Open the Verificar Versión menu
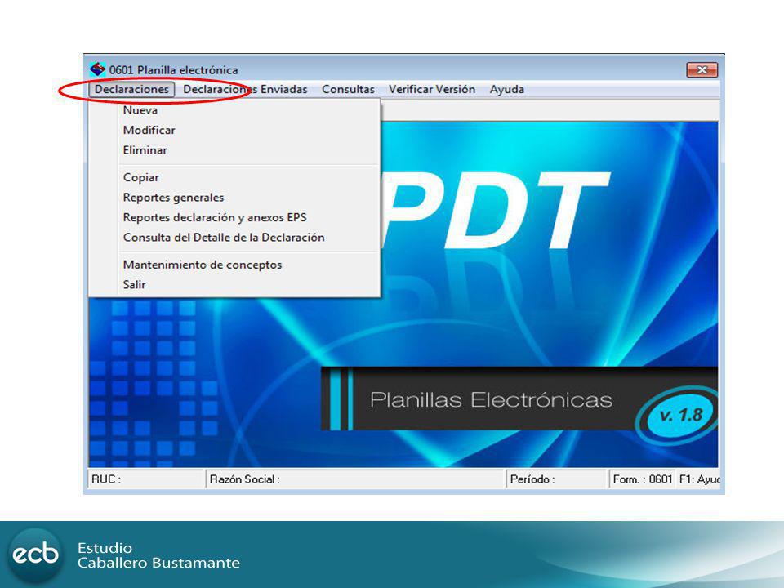The image size is (784, 588). 432,90
